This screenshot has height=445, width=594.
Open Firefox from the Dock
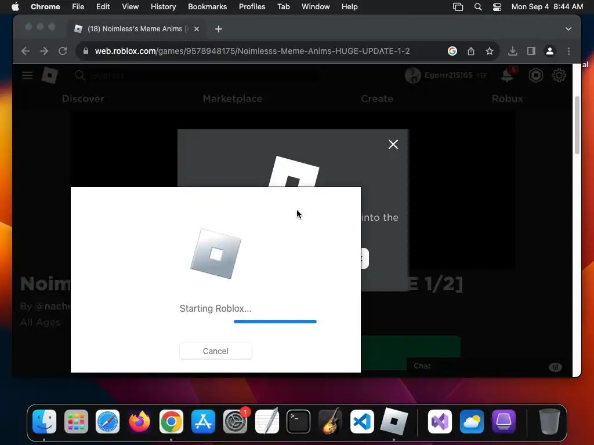click(x=139, y=421)
